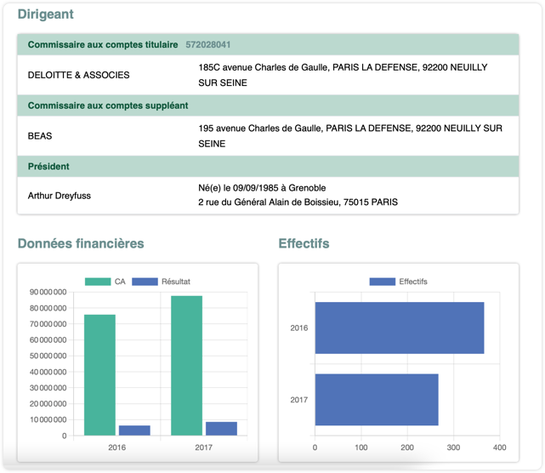Viewport: 545px width, 473px height.
Task: Toggle the Effectifs legend swatch
Action: click(382, 282)
